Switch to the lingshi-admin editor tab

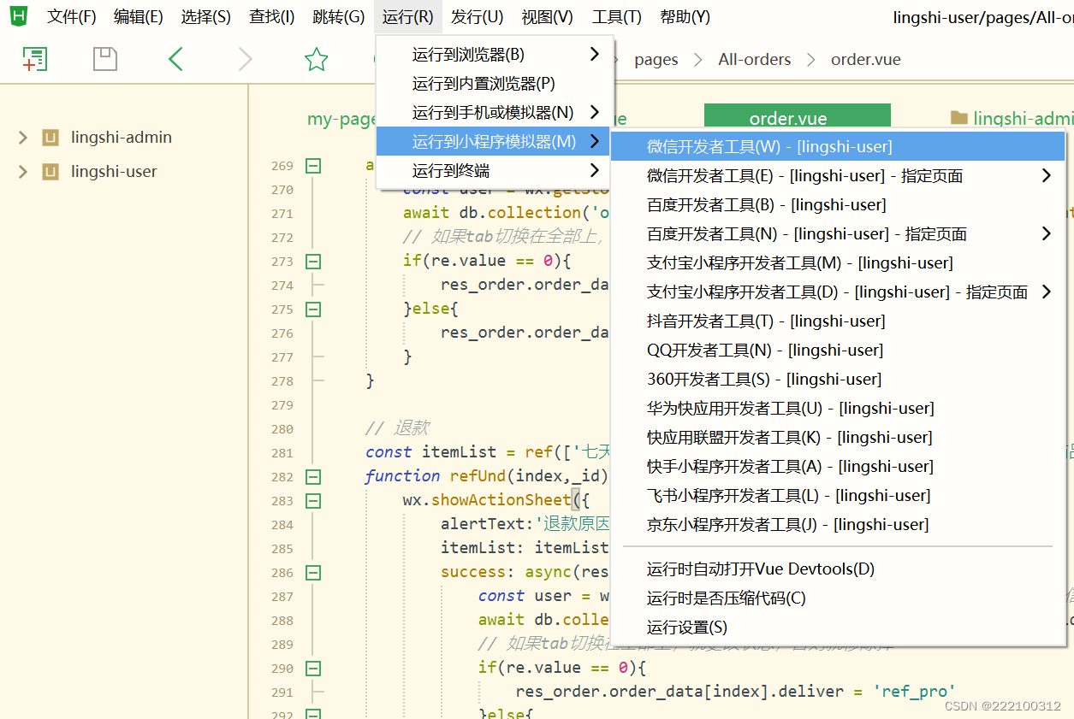click(x=1012, y=118)
